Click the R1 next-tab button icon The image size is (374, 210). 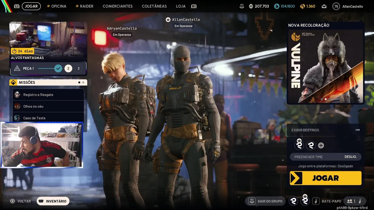(194, 6)
